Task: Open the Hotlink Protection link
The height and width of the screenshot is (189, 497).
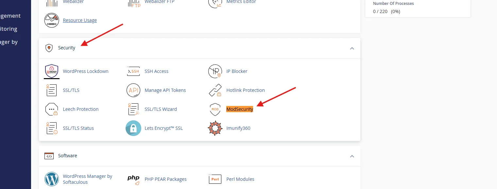Action: pyautogui.click(x=246, y=90)
